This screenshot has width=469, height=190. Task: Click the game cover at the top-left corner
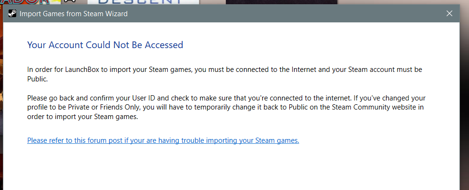(24, 2)
